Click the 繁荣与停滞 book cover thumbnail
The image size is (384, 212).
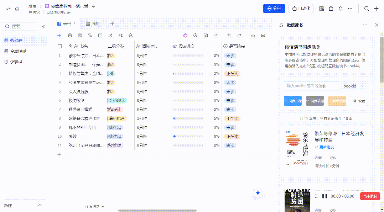click(297, 148)
